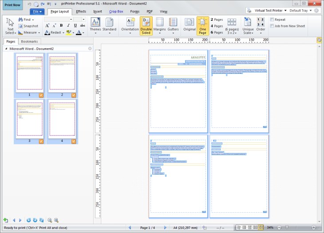Switch to the Crop Box tab

(x=116, y=11)
